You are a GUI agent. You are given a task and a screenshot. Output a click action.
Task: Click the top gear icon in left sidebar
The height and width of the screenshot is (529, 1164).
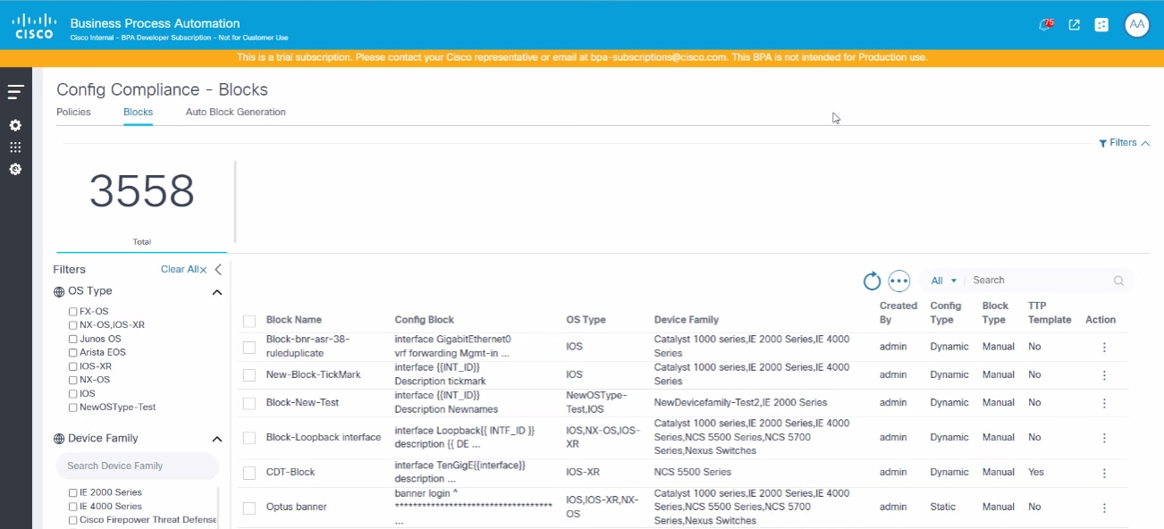pos(15,126)
